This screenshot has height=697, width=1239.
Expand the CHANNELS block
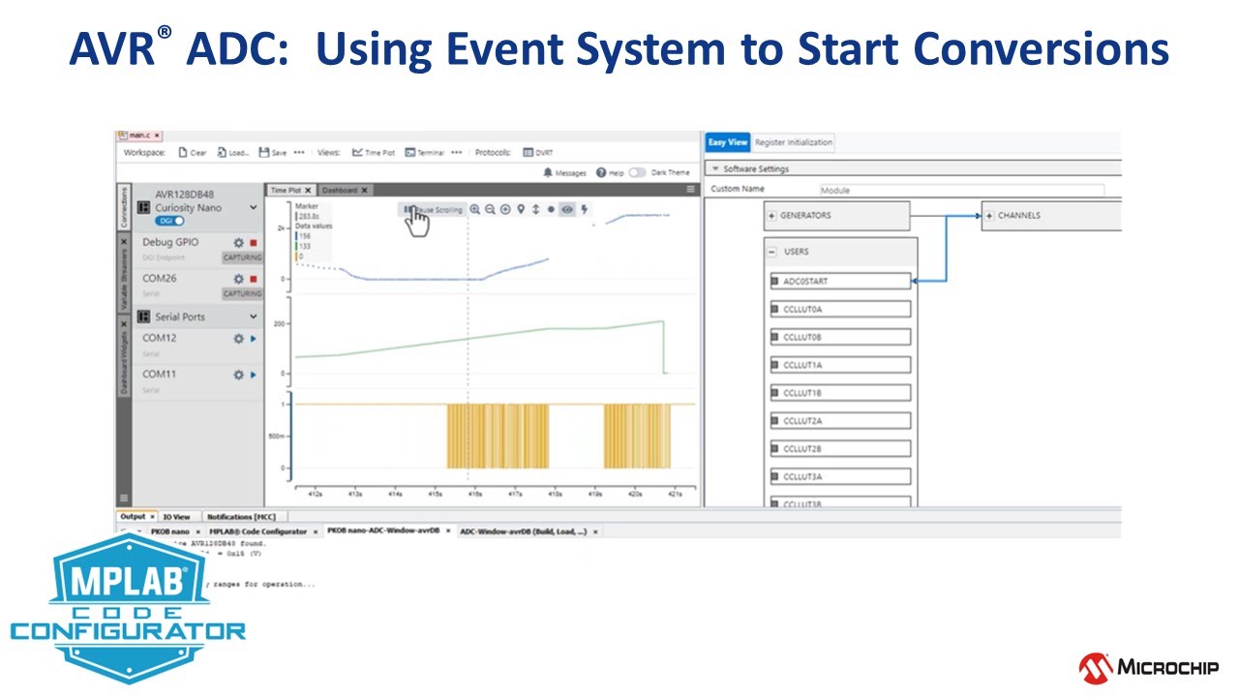click(989, 215)
